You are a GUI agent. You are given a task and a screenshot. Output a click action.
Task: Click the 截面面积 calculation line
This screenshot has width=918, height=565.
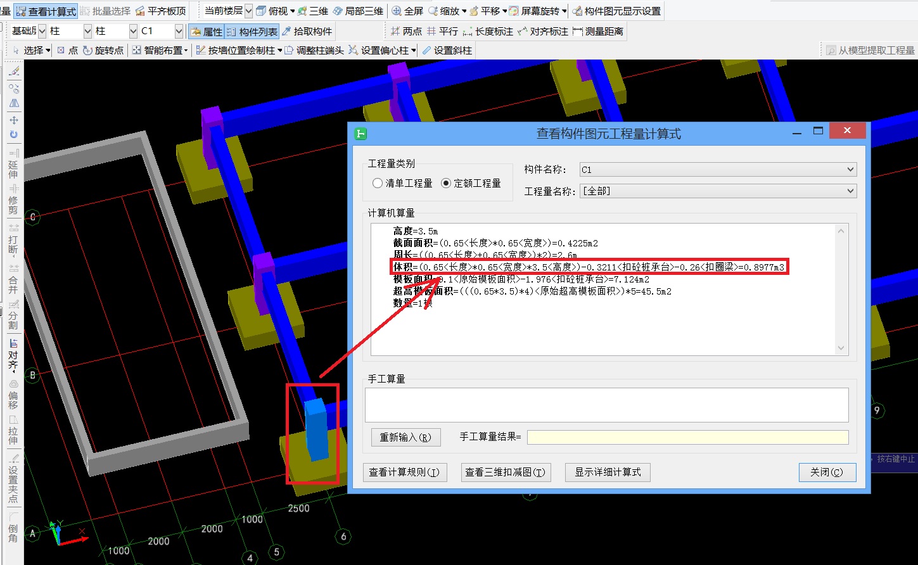(495, 243)
